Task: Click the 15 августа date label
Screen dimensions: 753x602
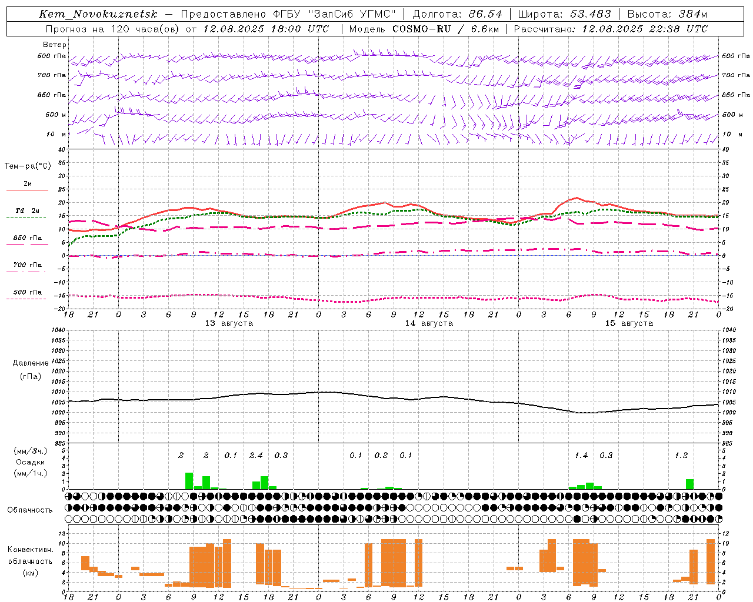Action: tap(629, 323)
